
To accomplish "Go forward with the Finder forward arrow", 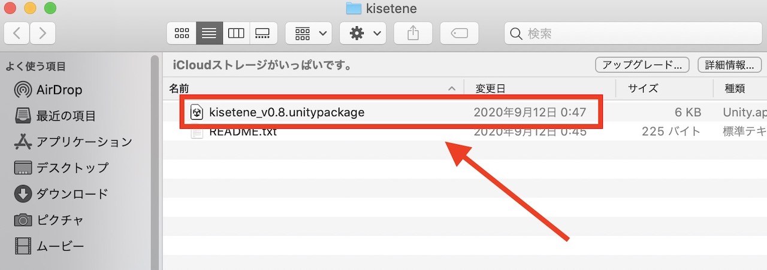I will (43, 33).
